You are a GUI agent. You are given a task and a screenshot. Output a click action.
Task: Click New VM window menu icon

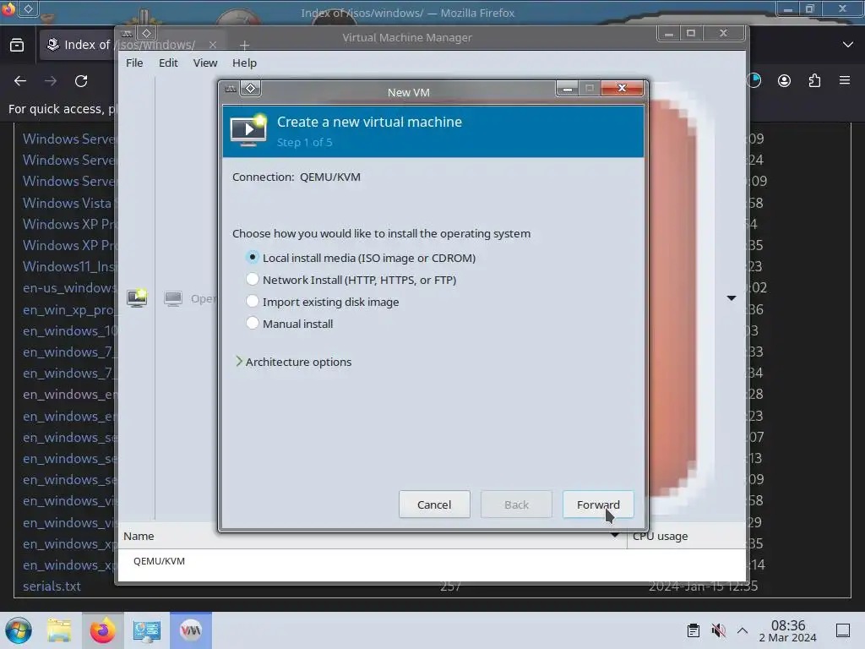point(231,89)
